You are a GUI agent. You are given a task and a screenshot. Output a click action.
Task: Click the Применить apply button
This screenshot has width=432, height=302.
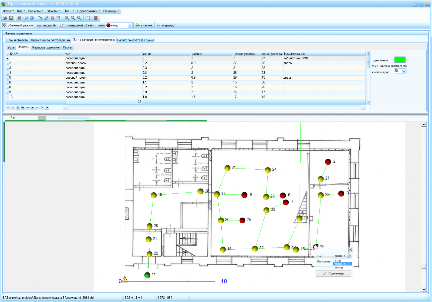(333, 273)
